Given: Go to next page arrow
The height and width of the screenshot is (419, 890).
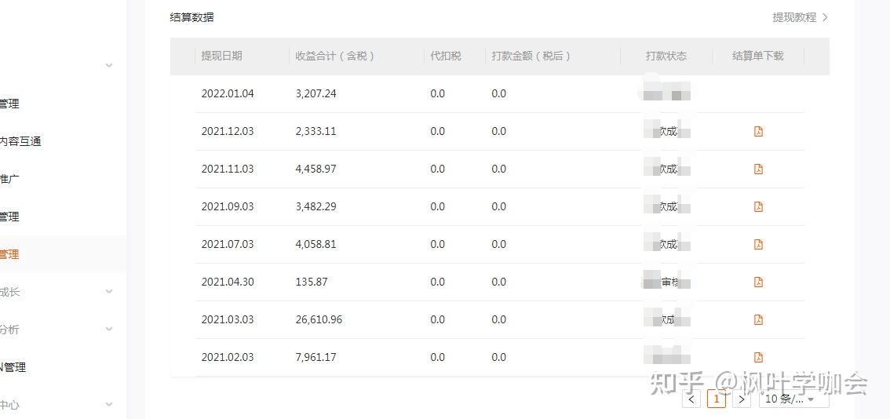Looking at the screenshot, I should click(741, 399).
